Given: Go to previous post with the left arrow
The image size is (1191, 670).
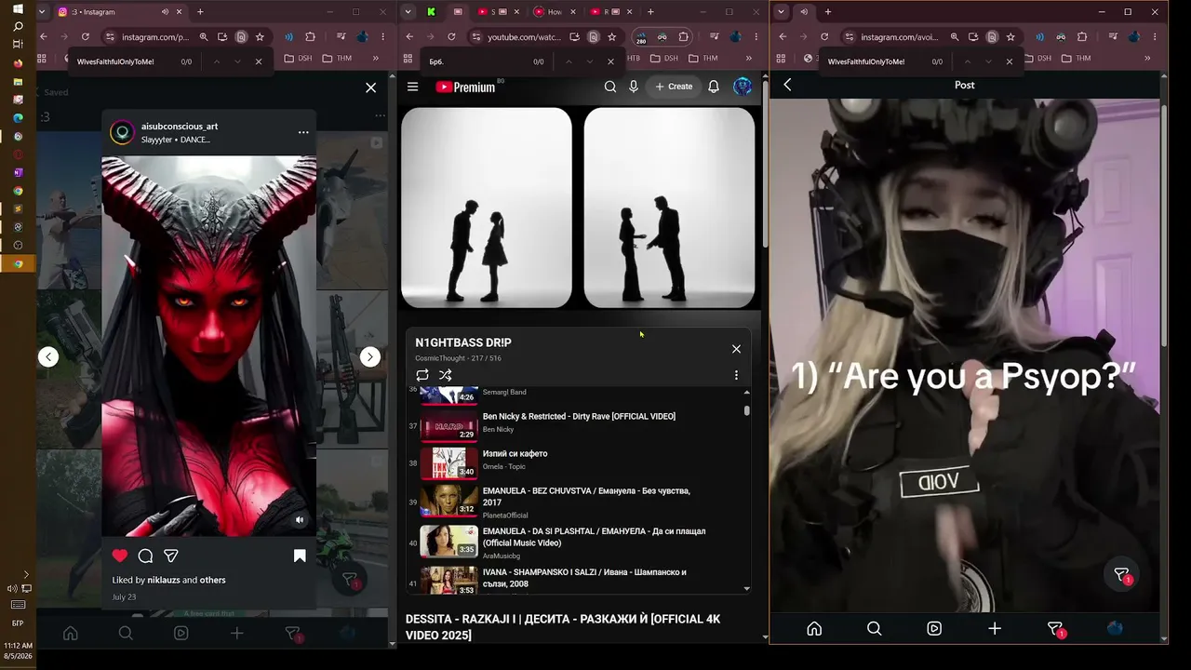Looking at the screenshot, I should coord(48,356).
